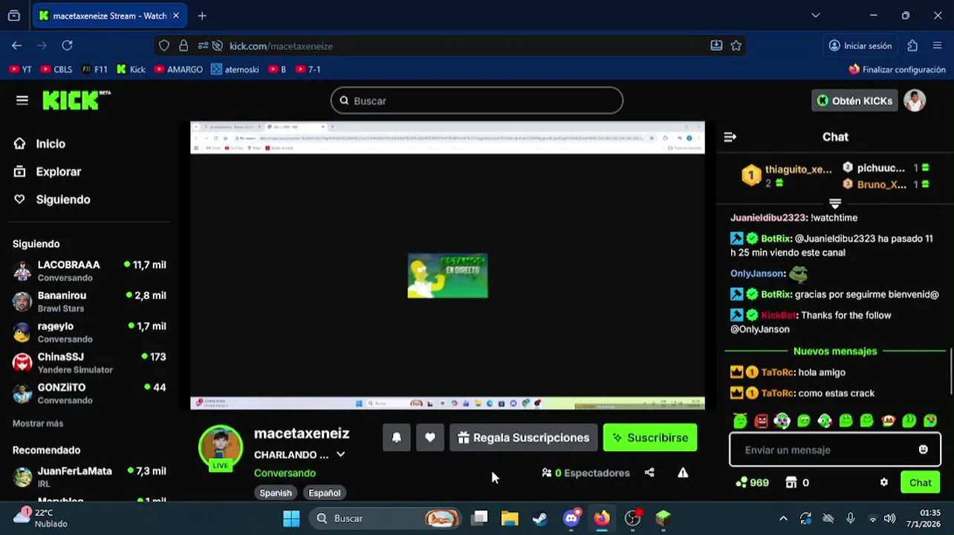The height and width of the screenshot is (535, 954).
Task: Open the Kick bookmark in bookmarks bar
Action: tap(131, 69)
